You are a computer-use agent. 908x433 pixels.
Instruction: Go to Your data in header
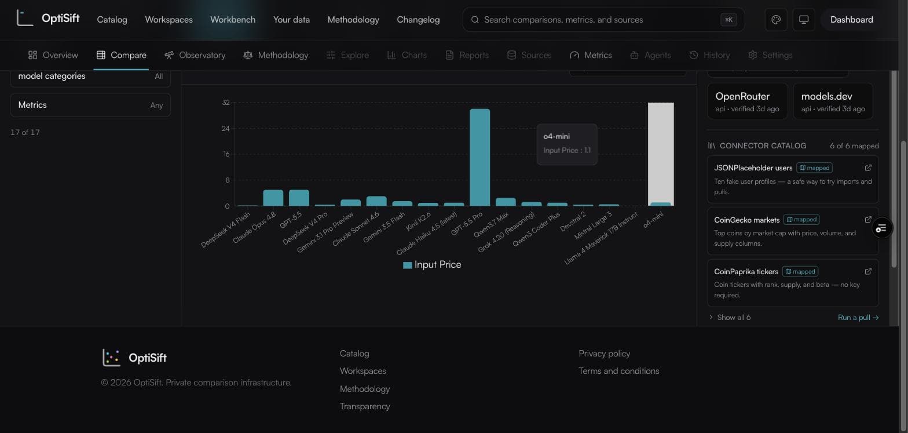(291, 20)
